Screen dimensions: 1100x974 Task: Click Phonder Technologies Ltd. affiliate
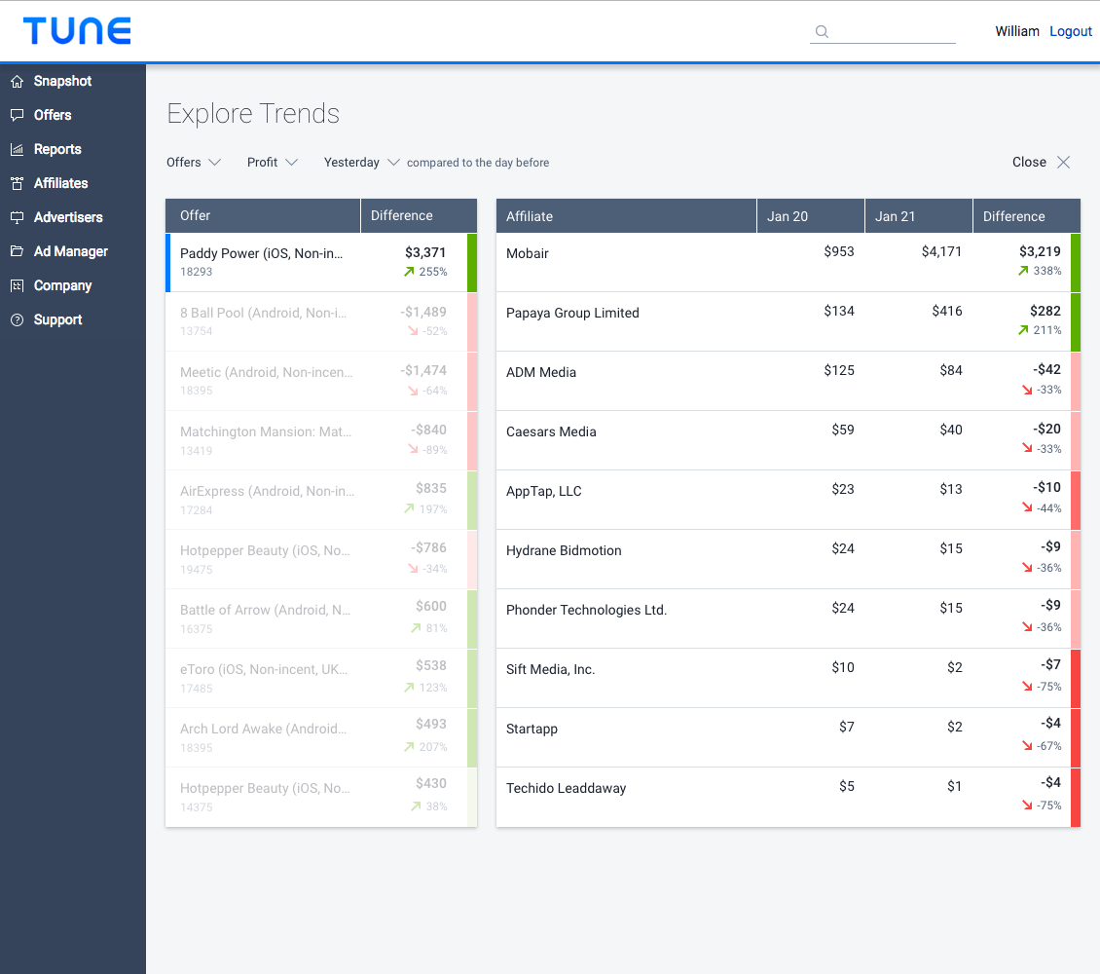tap(586, 610)
